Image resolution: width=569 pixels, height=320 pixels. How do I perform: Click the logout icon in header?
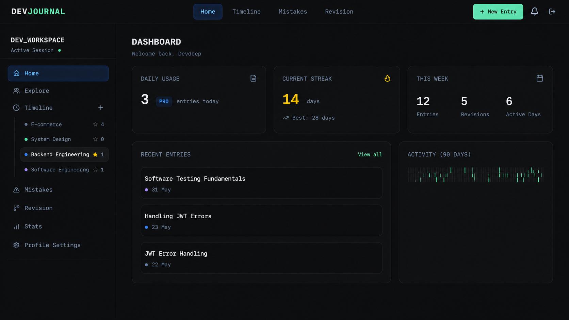coord(552,12)
